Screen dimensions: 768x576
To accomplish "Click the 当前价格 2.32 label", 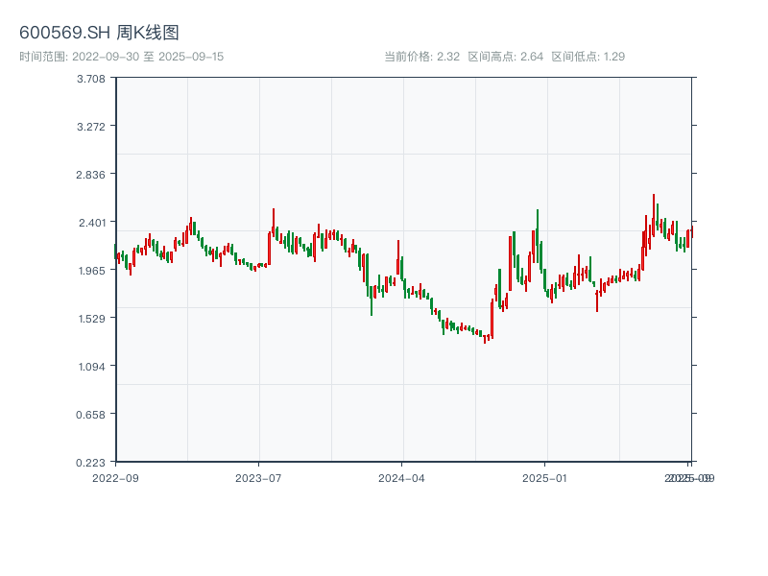I will point(421,57).
